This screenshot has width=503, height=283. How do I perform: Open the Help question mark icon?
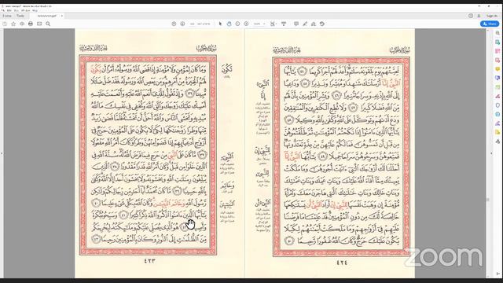pyautogui.click(x=471, y=16)
